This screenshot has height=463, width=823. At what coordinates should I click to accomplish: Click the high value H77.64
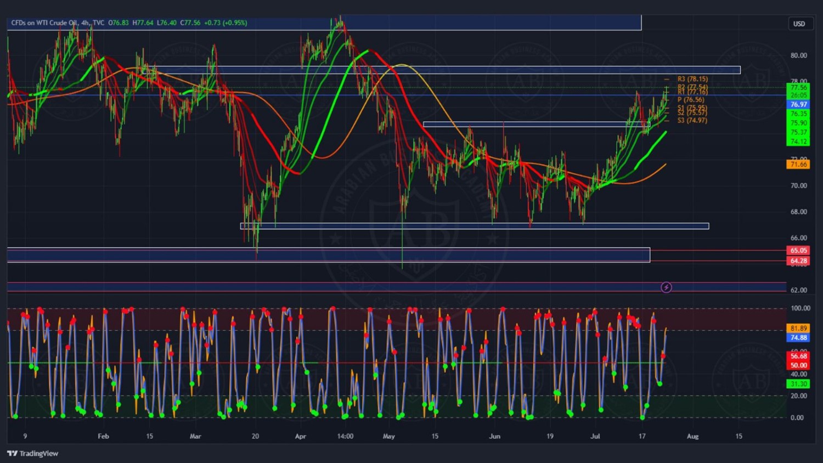pyautogui.click(x=143, y=22)
